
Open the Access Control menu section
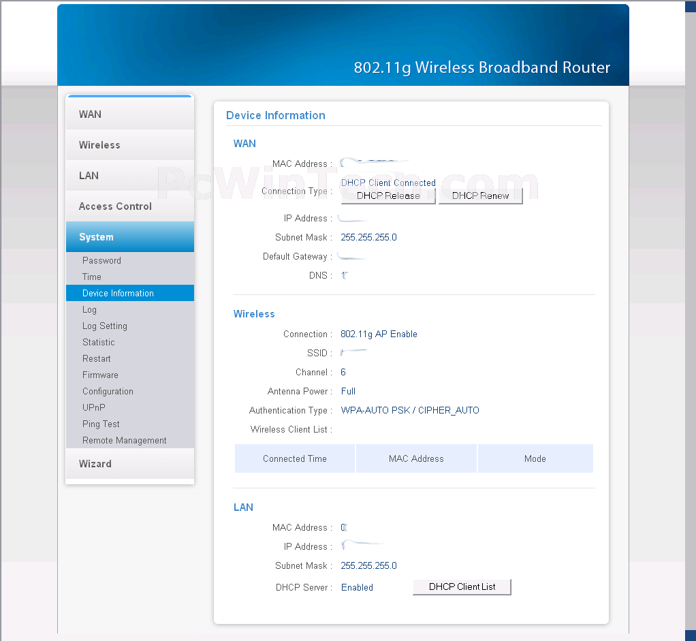(129, 206)
